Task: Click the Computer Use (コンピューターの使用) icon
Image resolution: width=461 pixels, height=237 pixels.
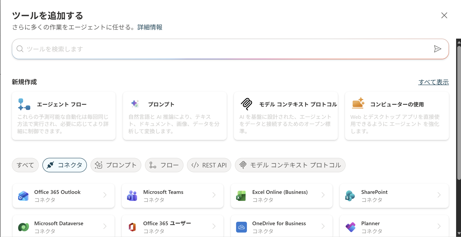Action: click(x=358, y=103)
